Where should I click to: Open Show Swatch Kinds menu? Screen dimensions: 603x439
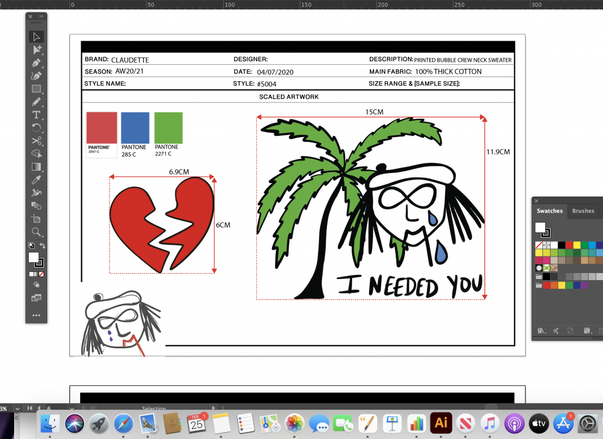point(587,331)
